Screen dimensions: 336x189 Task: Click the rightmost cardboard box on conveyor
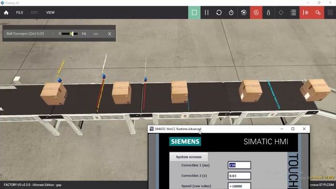(315, 90)
